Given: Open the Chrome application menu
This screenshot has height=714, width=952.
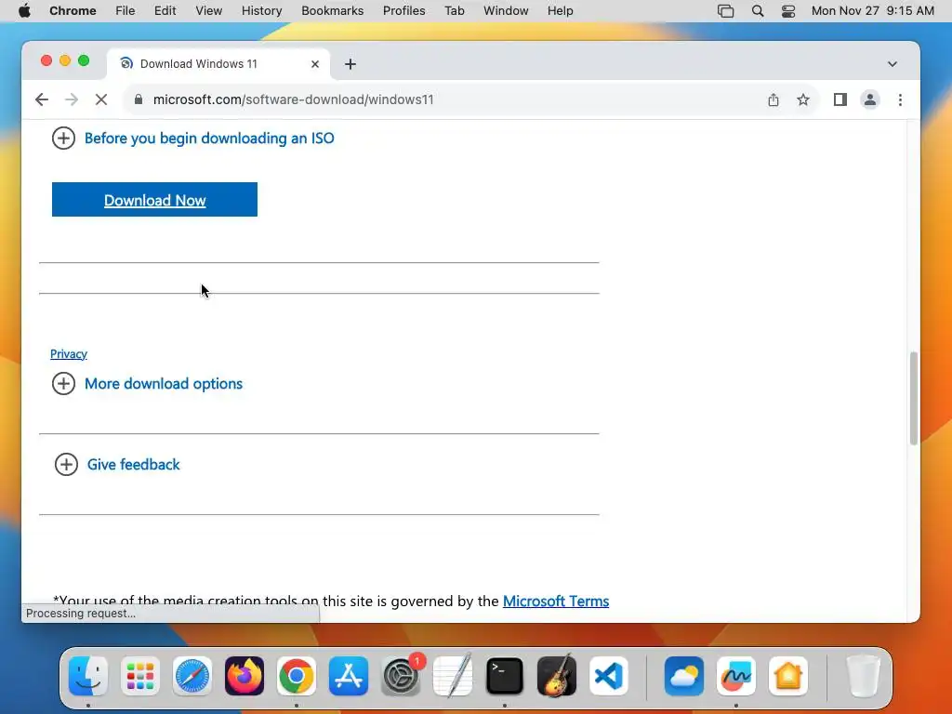Looking at the screenshot, I should point(73,11).
